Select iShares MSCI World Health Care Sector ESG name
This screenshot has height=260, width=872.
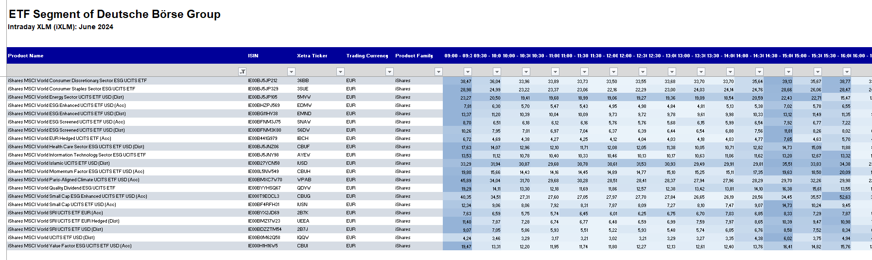[x=76, y=147]
